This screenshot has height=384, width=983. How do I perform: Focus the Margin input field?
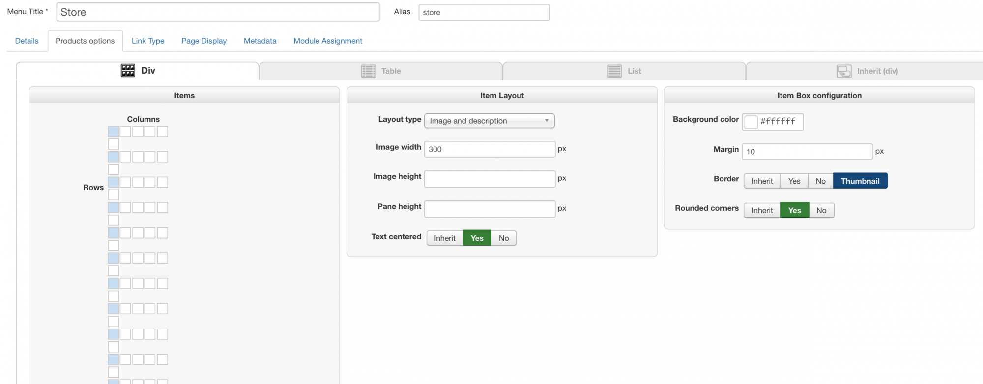807,151
